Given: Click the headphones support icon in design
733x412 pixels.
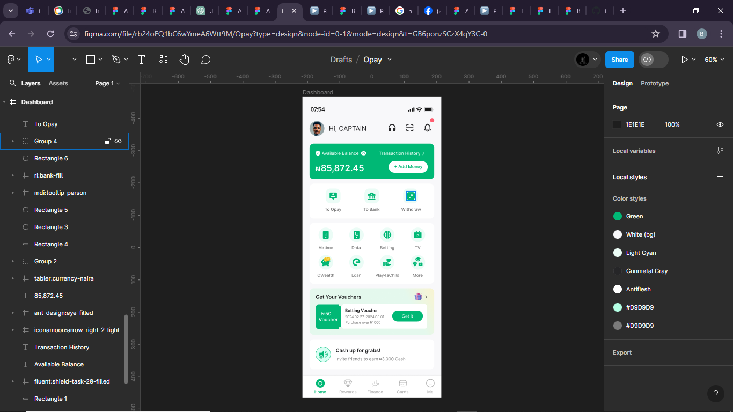Looking at the screenshot, I should tap(392, 128).
